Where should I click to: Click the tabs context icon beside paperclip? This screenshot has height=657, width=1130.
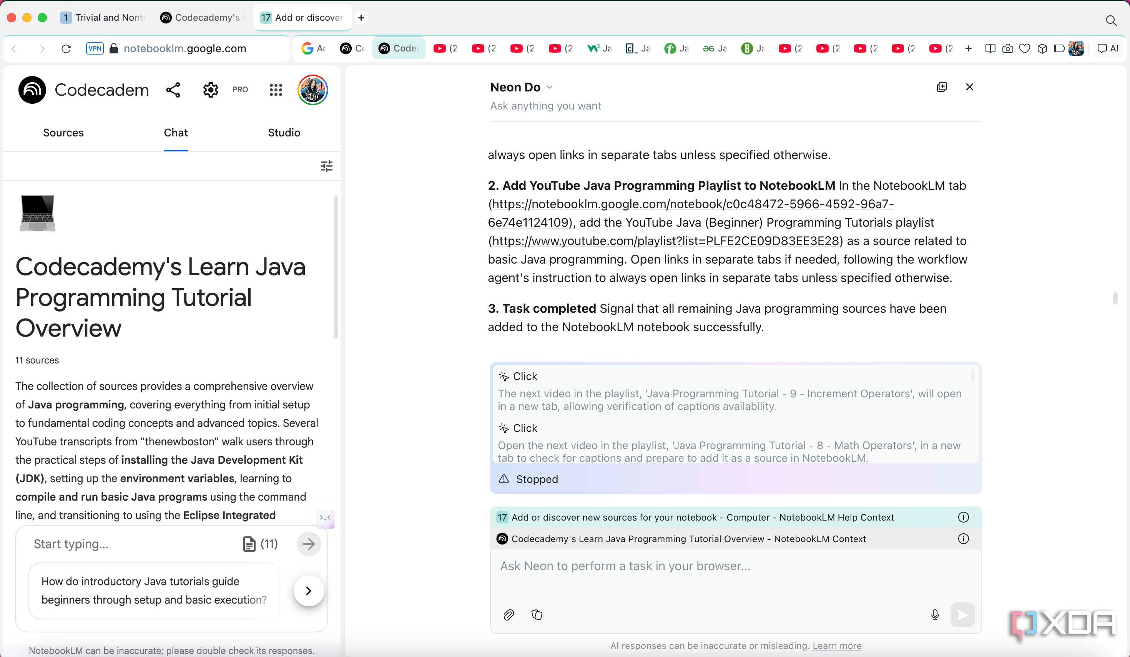coord(537,614)
